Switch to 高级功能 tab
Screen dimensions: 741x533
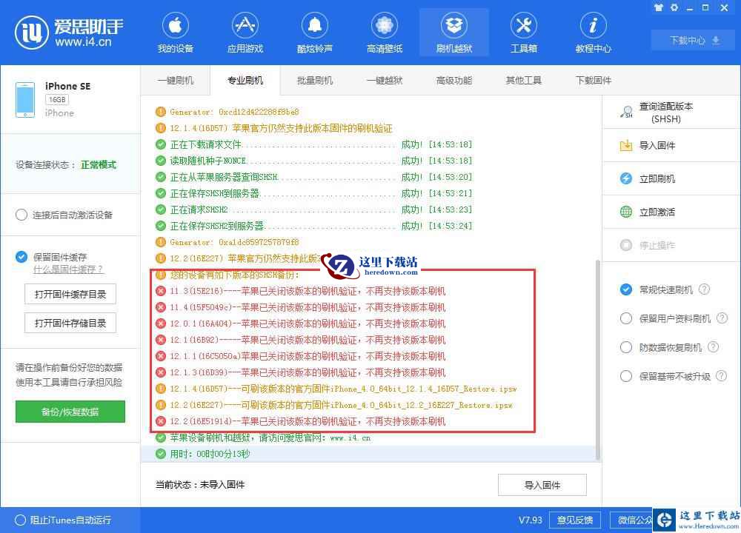point(454,80)
